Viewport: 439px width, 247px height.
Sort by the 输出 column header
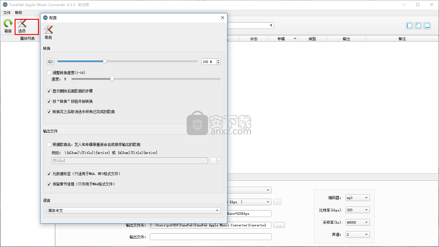coord(346,39)
